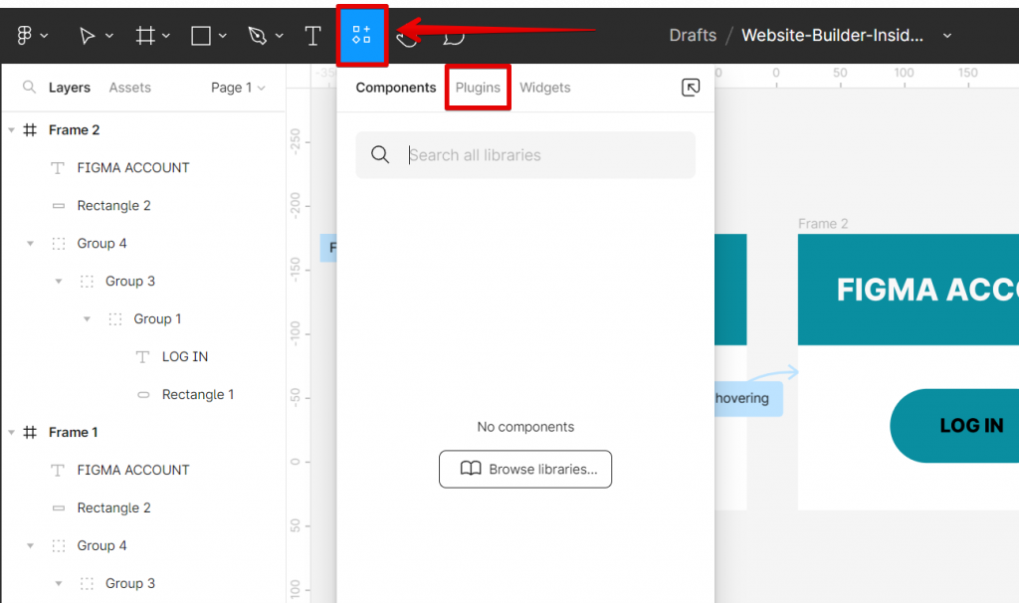Select the Rectangle shape tool
Image resolution: width=1019 pixels, height=603 pixels.
click(201, 35)
